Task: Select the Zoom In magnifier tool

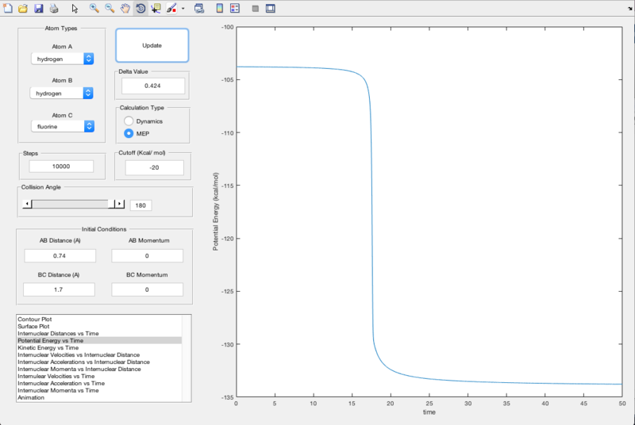Action: [x=94, y=8]
